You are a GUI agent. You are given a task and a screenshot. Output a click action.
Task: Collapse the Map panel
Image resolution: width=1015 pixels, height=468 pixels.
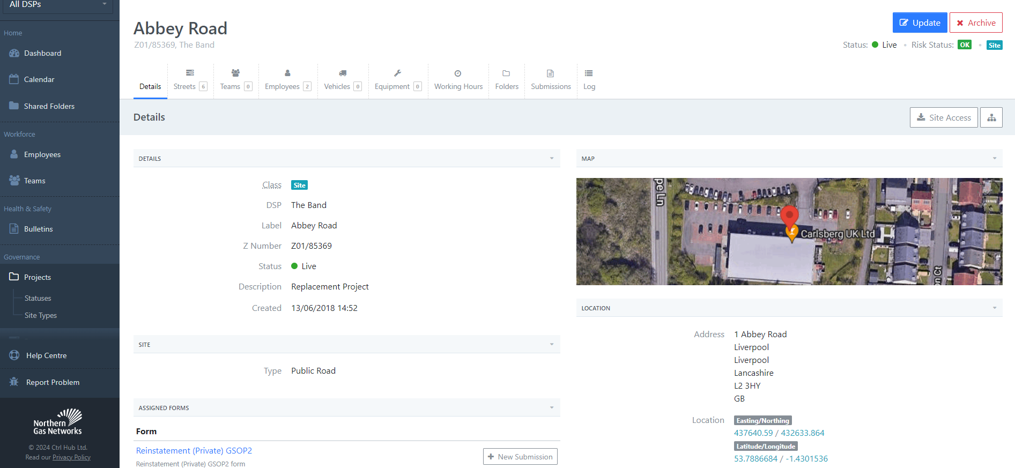pos(994,159)
